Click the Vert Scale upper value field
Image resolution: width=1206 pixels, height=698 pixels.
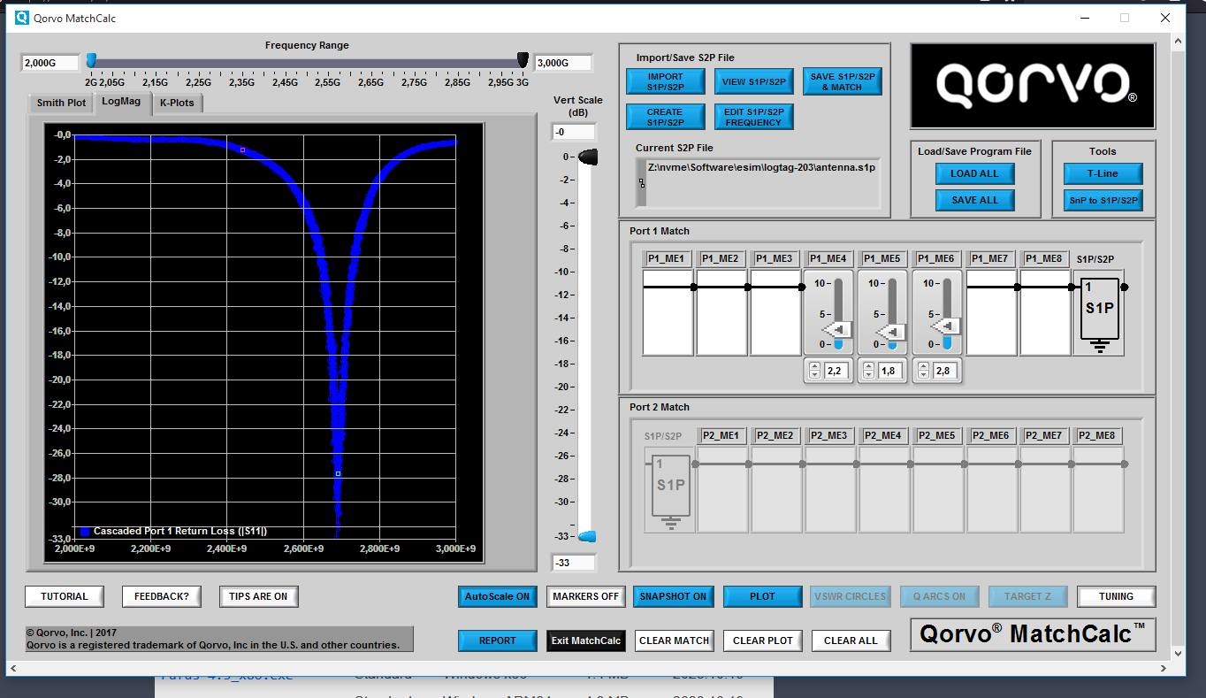click(x=573, y=132)
